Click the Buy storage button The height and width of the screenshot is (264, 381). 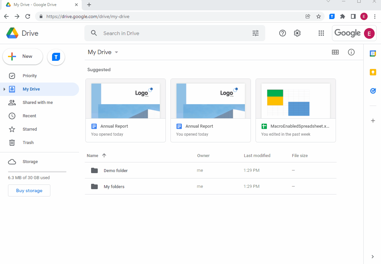(x=29, y=190)
